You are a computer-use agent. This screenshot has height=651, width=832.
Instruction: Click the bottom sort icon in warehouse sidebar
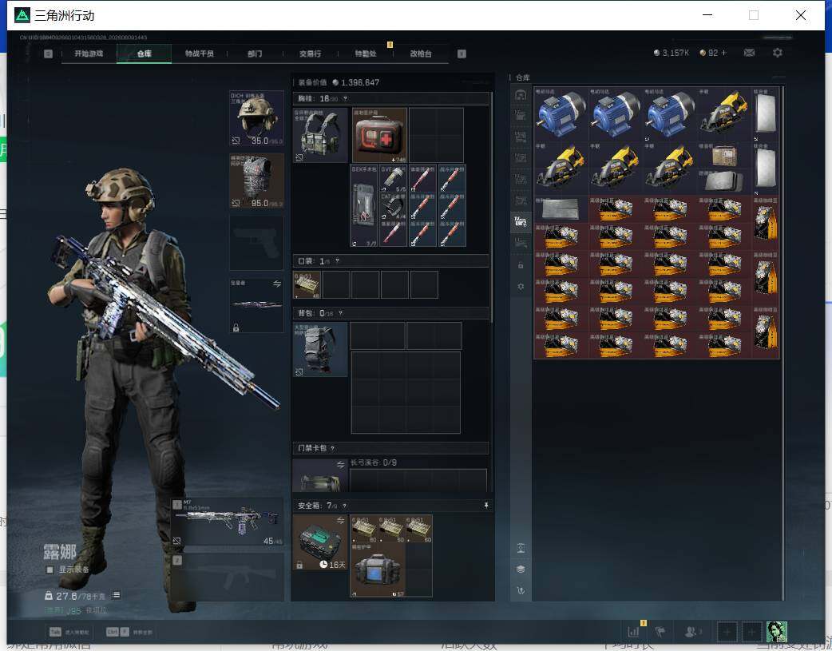click(521, 590)
